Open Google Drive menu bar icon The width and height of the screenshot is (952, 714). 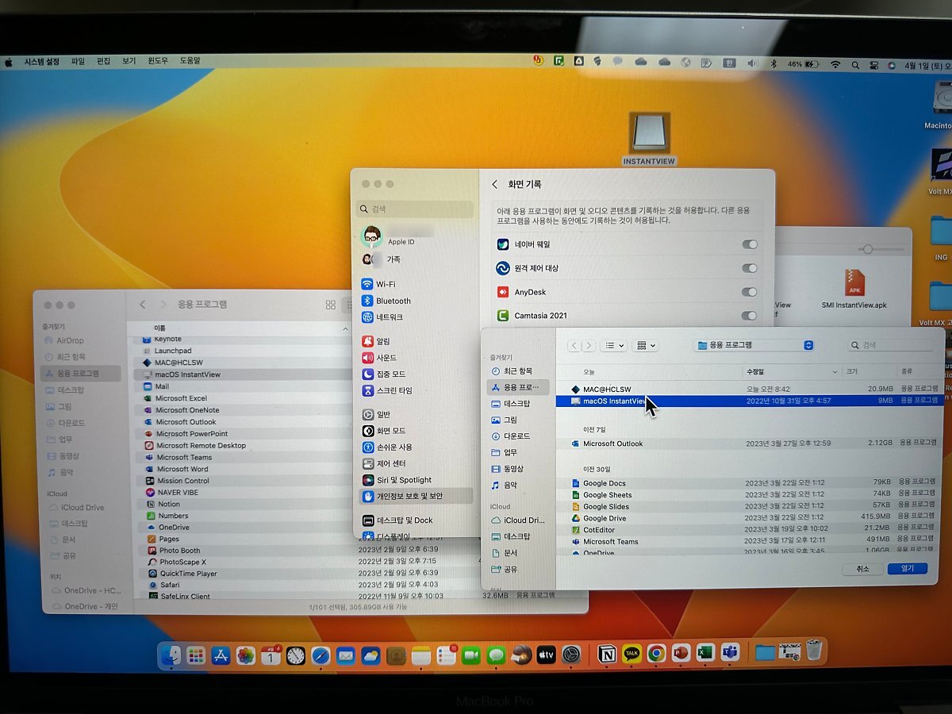580,61
